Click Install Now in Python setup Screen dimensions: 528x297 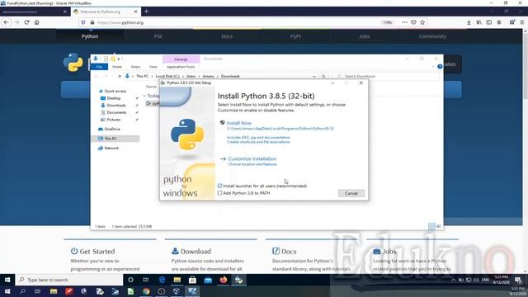coord(238,123)
